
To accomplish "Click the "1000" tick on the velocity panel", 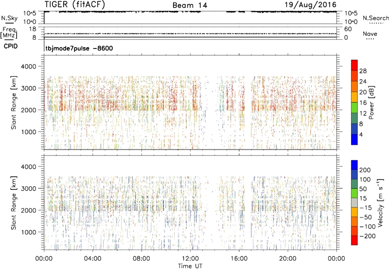I will 29,232.
